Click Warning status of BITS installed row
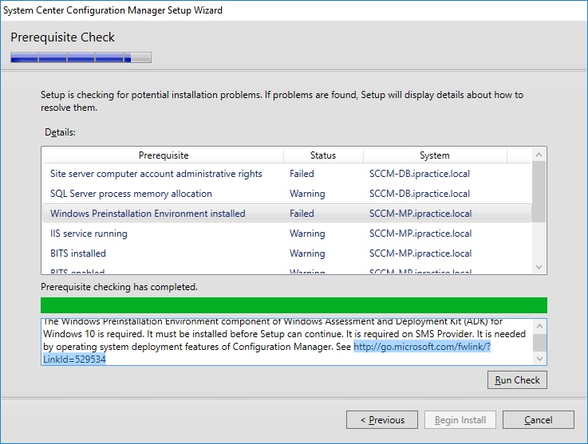Image resolution: width=588 pixels, height=444 pixels. 307,253
